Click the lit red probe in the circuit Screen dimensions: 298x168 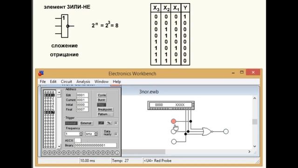coord(173,121)
